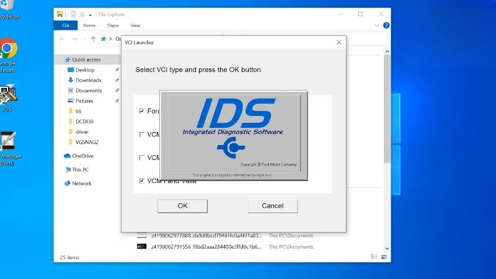Uncheck the VCM I and VMM checkbox

[142, 180]
